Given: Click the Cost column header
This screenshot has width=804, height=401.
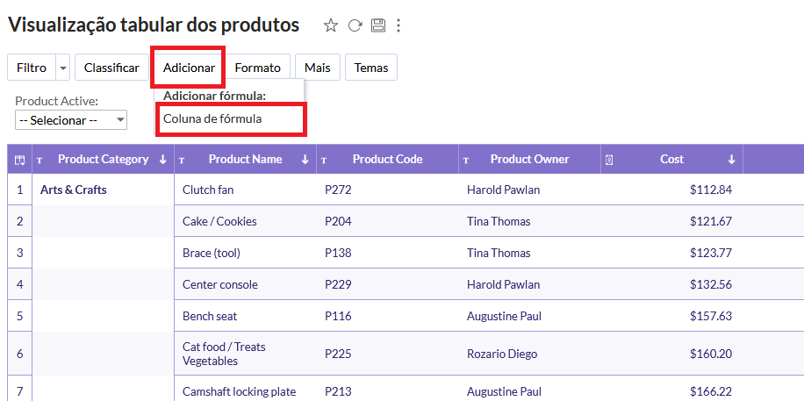Looking at the screenshot, I should click(671, 160).
